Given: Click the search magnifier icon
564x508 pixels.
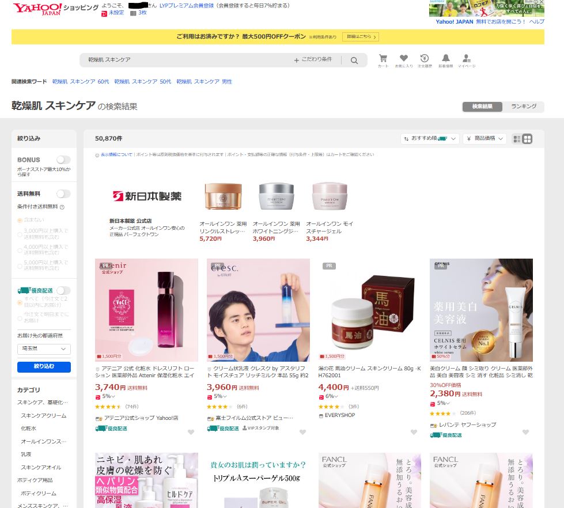Looking at the screenshot, I should (x=354, y=60).
